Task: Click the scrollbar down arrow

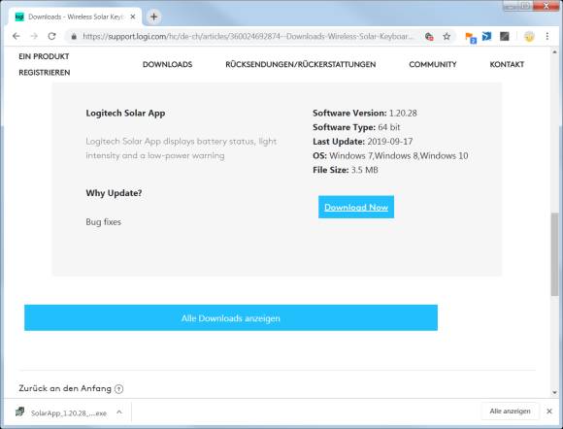Action: coord(554,392)
